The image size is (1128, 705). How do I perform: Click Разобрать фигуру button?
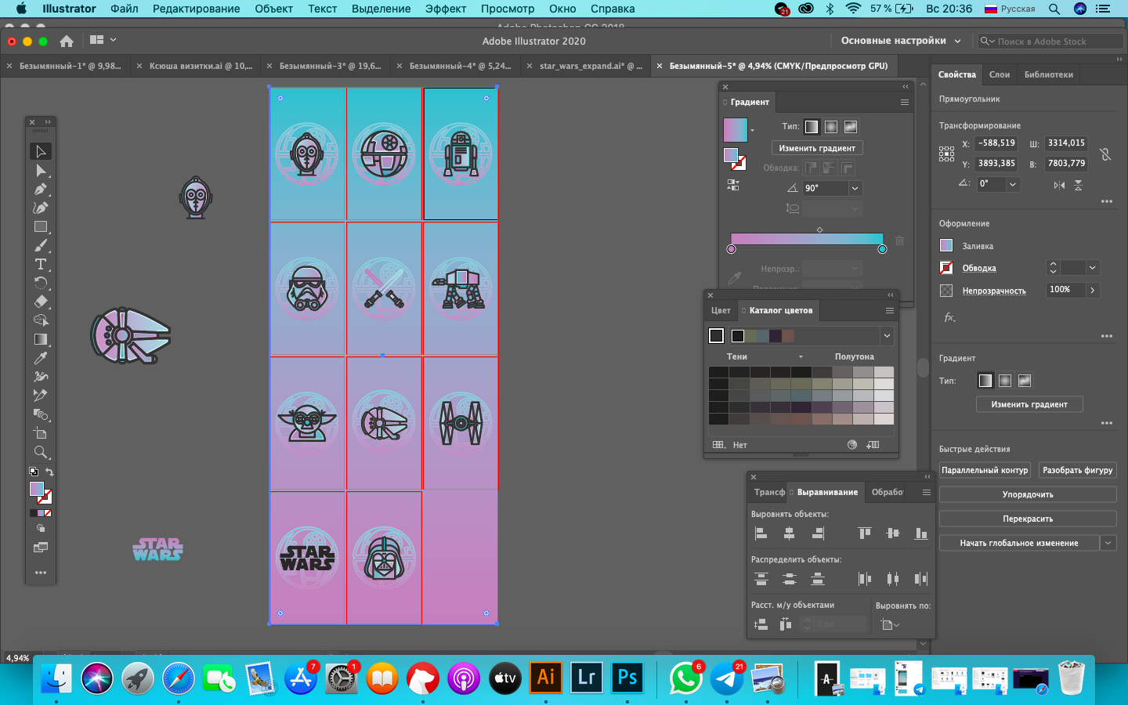click(x=1078, y=470)
